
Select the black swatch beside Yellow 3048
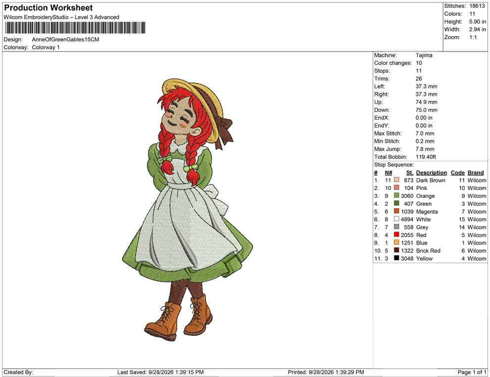pyautogui.click(x=396, y=258)
